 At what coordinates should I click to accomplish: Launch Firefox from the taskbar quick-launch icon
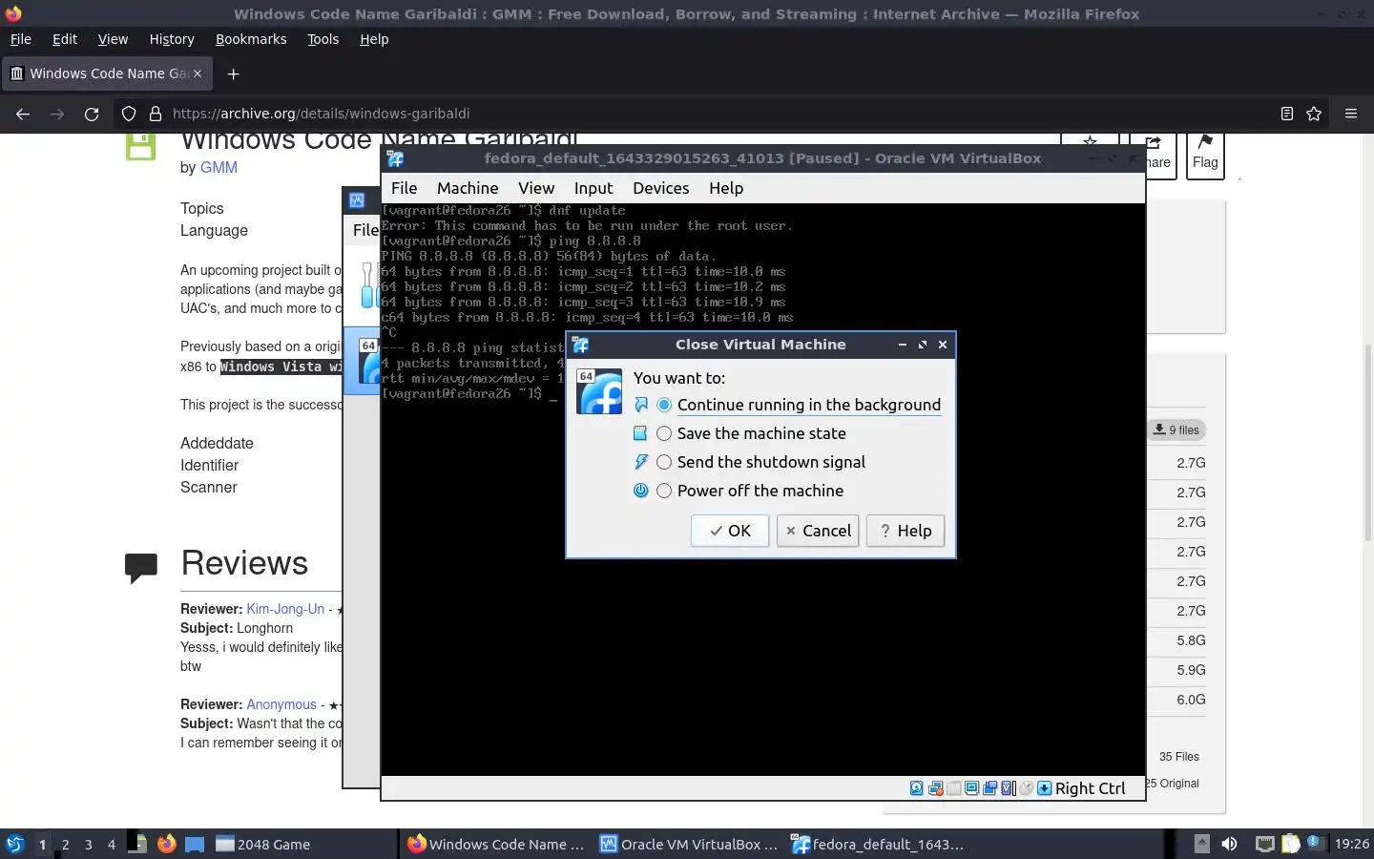166,844
